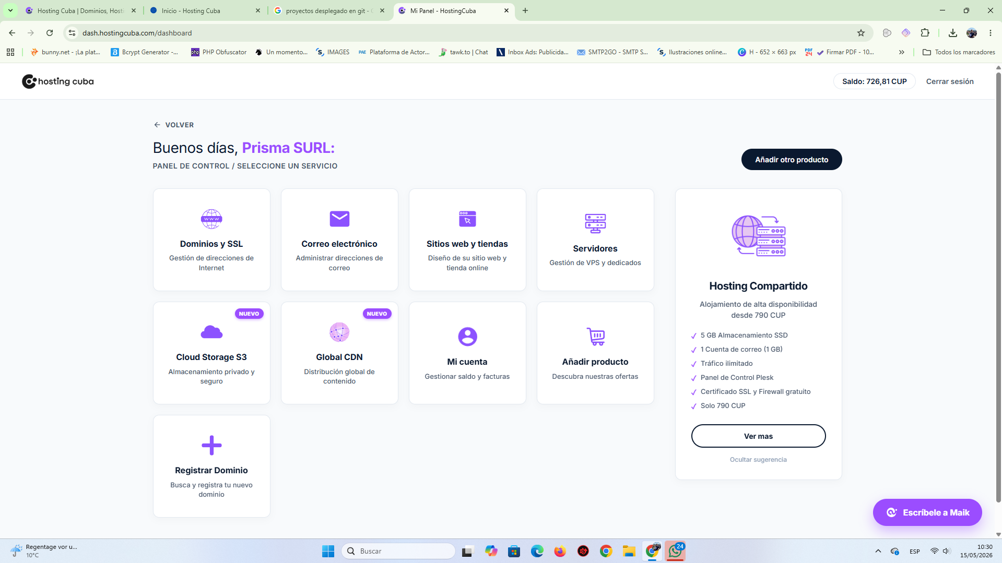Open the Cloud Storage S3 cloud icon
Image resolution: width=1002 pixels, height=563 pixels.
point(211,332)
